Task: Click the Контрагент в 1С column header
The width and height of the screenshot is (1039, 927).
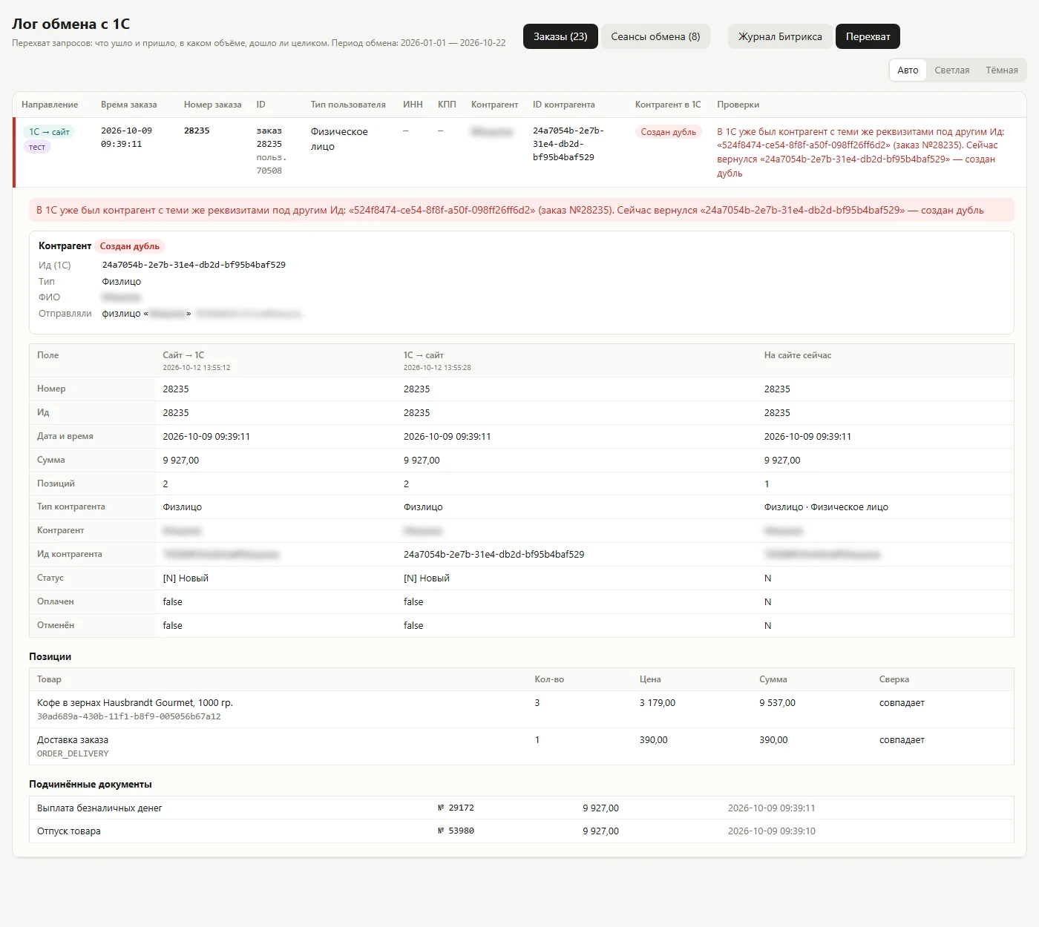Action: (668, 105)
